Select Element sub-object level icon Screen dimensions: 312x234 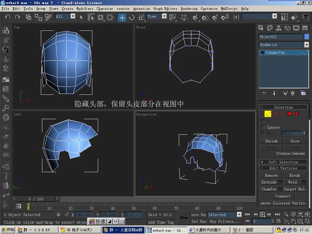297,114
